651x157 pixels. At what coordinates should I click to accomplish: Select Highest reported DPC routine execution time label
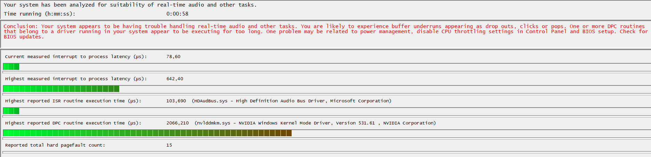(73, 123)
